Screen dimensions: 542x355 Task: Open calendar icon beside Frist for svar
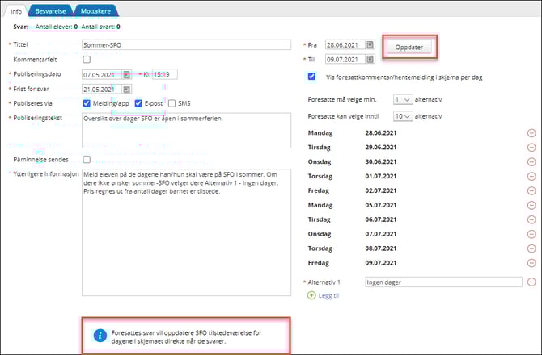click(x=127, y=89)
